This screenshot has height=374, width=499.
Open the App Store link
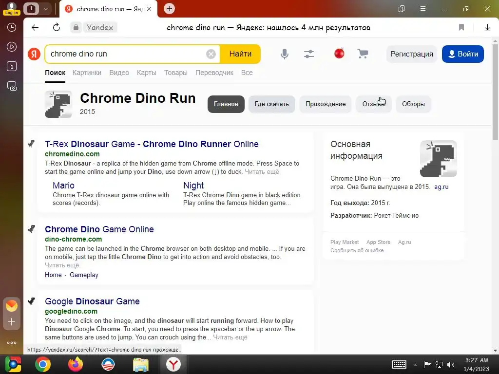click(378, 242)
